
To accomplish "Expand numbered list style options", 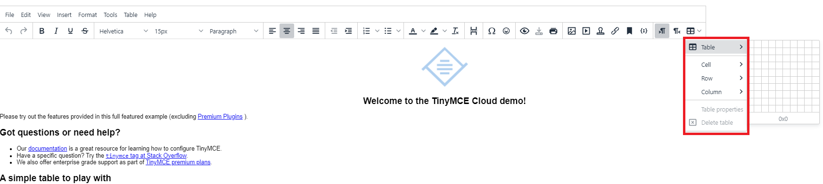I will click(377, 31).
